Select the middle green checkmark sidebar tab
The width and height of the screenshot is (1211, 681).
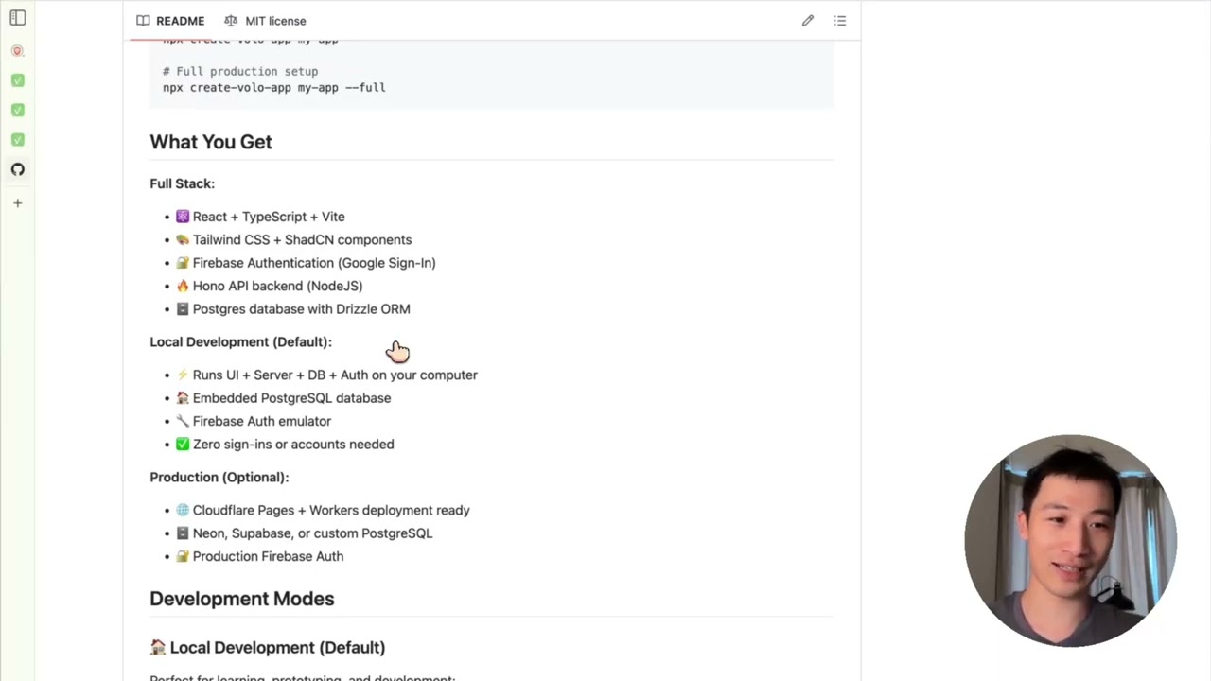point(17,110)
